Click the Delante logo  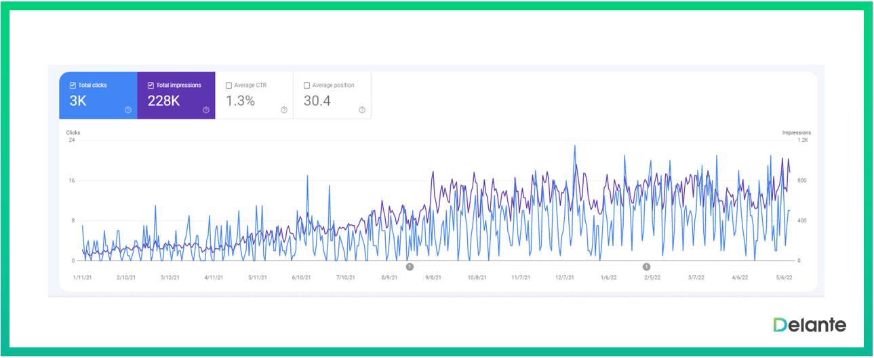coord(810,325)
